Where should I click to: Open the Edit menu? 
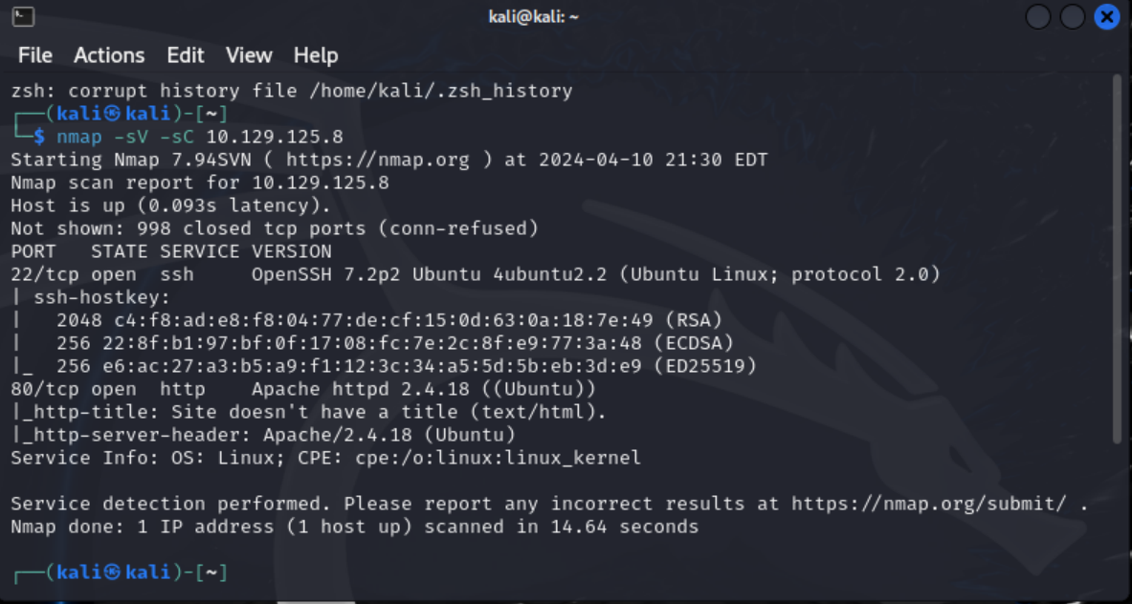coord(185,55)
